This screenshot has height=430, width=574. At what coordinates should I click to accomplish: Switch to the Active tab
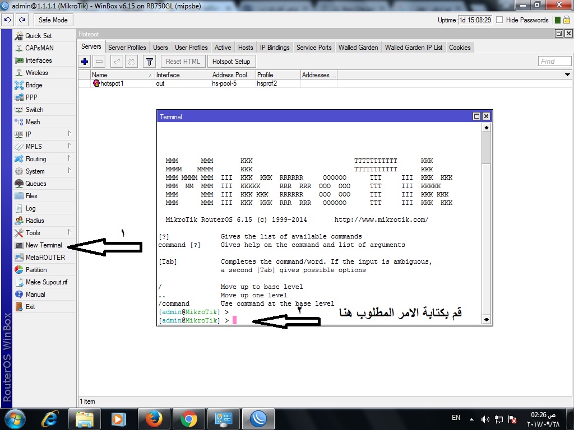223,48
